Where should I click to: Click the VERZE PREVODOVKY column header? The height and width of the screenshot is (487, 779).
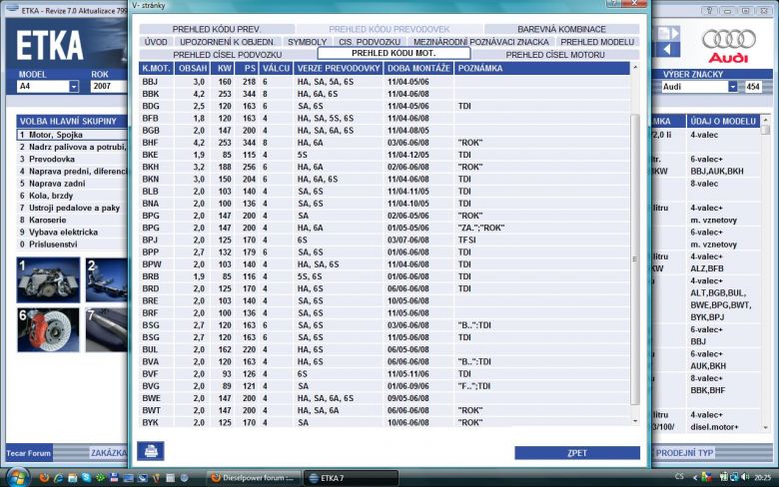339,68
